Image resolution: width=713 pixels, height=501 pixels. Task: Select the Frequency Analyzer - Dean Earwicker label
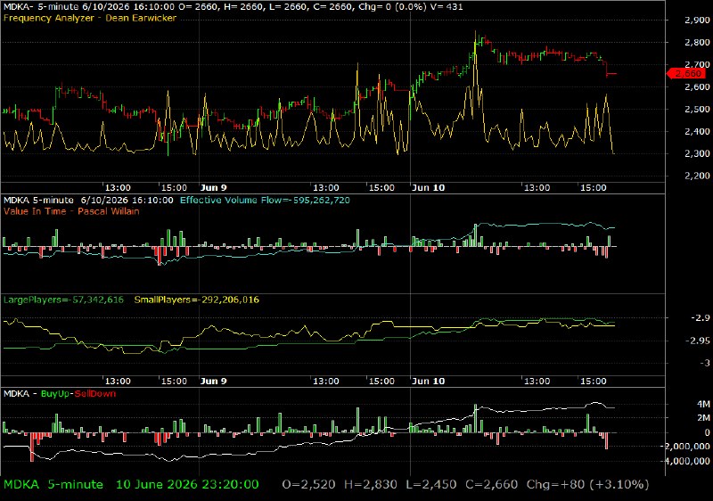(x=90, y=18)
